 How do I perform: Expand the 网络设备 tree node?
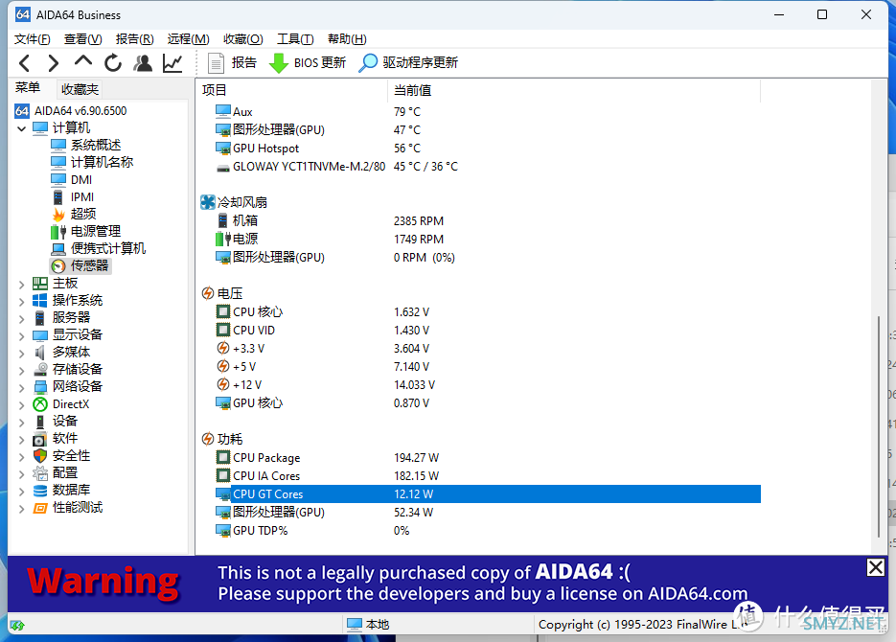(22, 387)
